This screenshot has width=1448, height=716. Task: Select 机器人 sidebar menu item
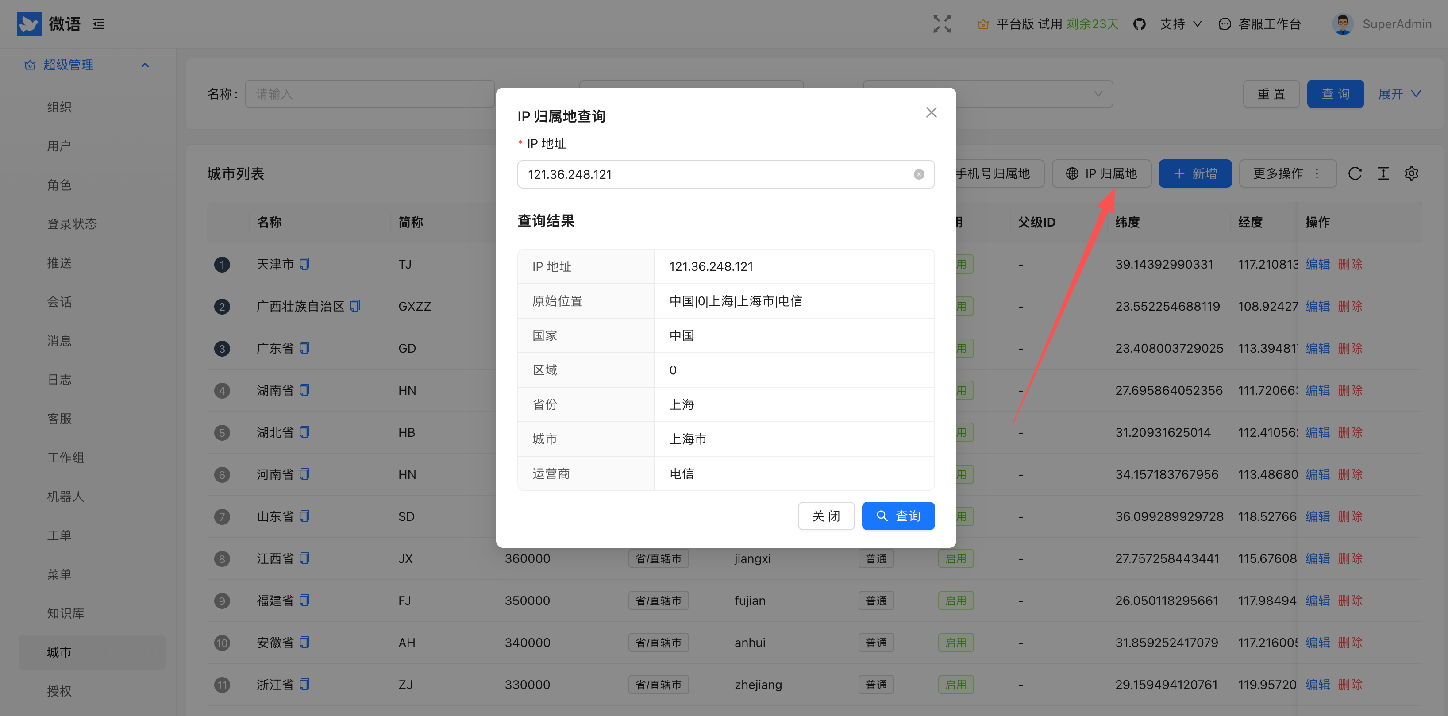click(66, 496)
